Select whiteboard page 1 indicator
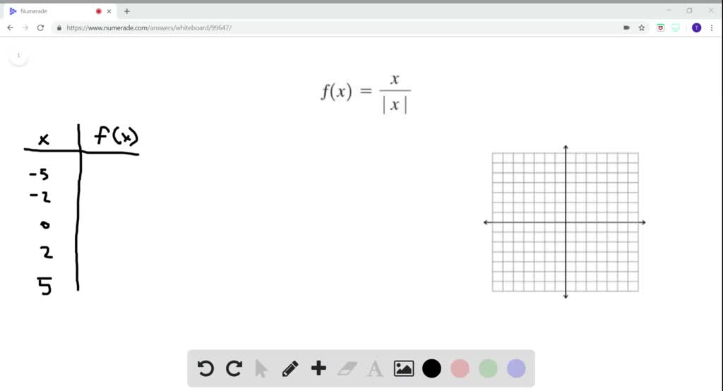The image size is (723, 391). [x=19, y=55]
